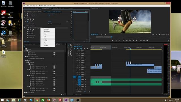Select the Hand tool
This screenshot has width=181, height=102.
[x=71, y=53]
